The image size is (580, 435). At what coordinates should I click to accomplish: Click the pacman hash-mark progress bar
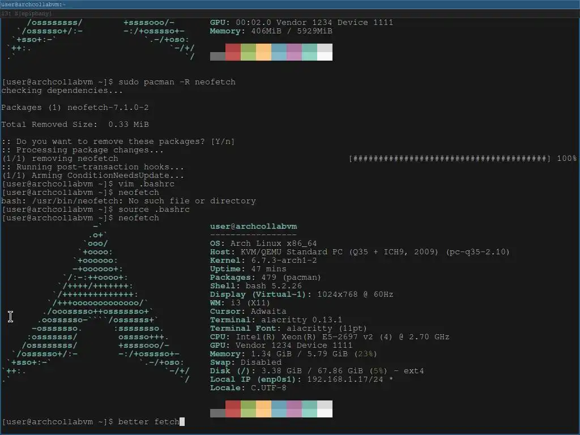(449, 159)
